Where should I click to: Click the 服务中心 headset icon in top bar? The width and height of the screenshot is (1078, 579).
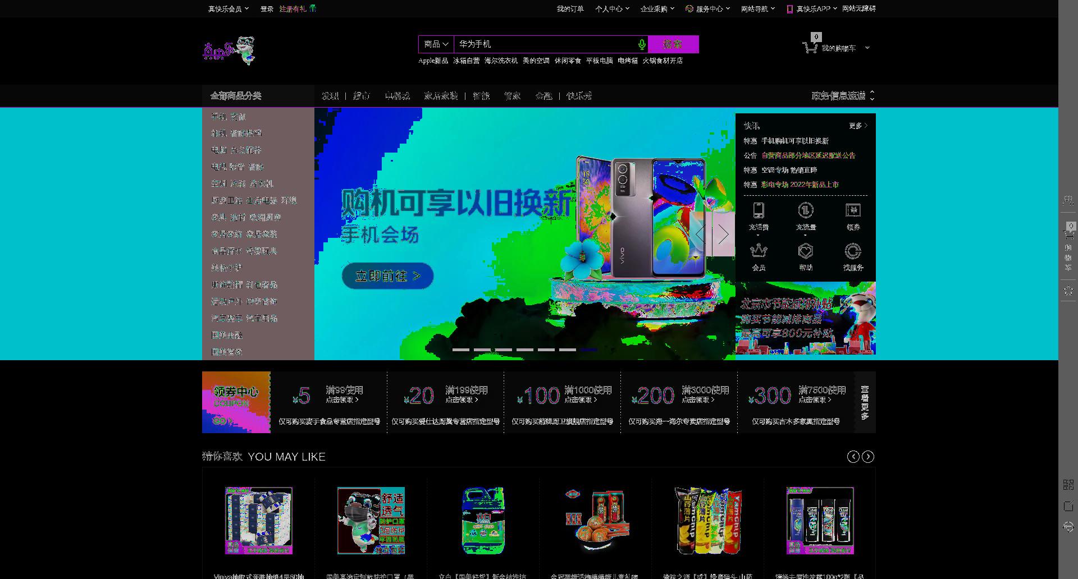coord(689,8)
